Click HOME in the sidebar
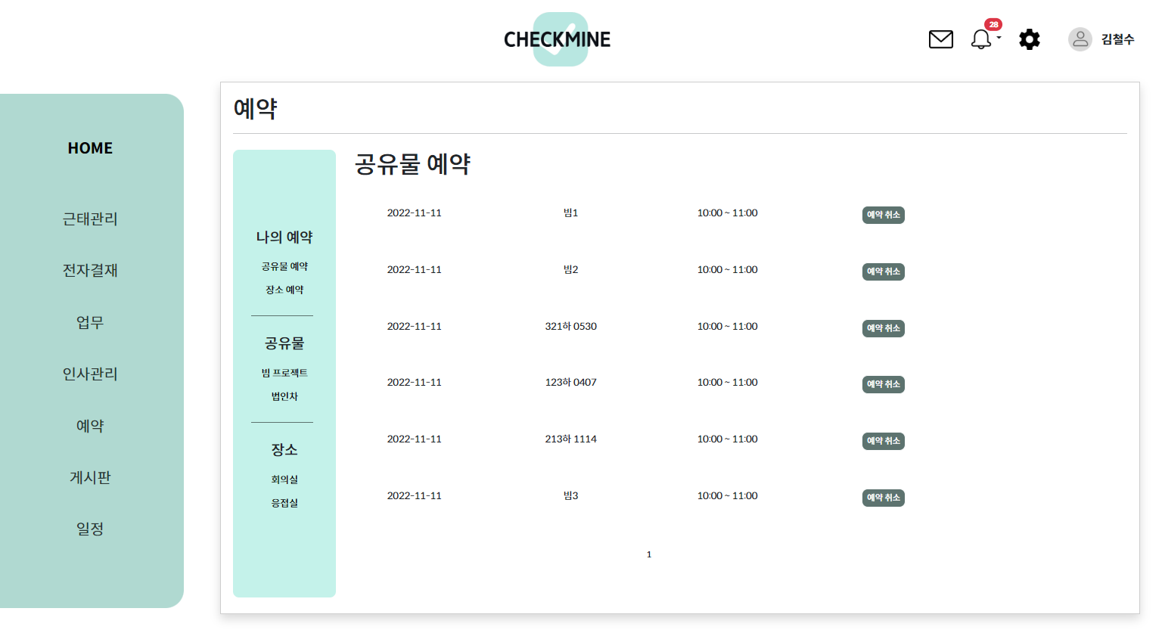 point(90,148)
